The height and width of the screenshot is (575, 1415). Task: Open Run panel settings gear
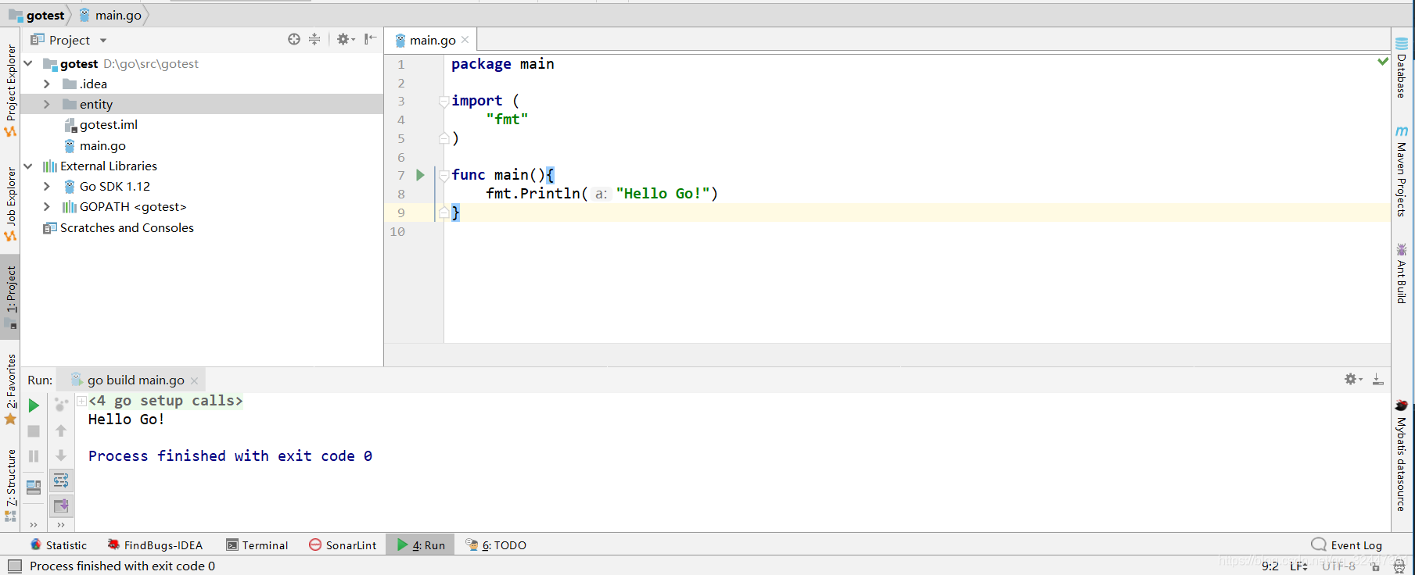pos(1352,379)
